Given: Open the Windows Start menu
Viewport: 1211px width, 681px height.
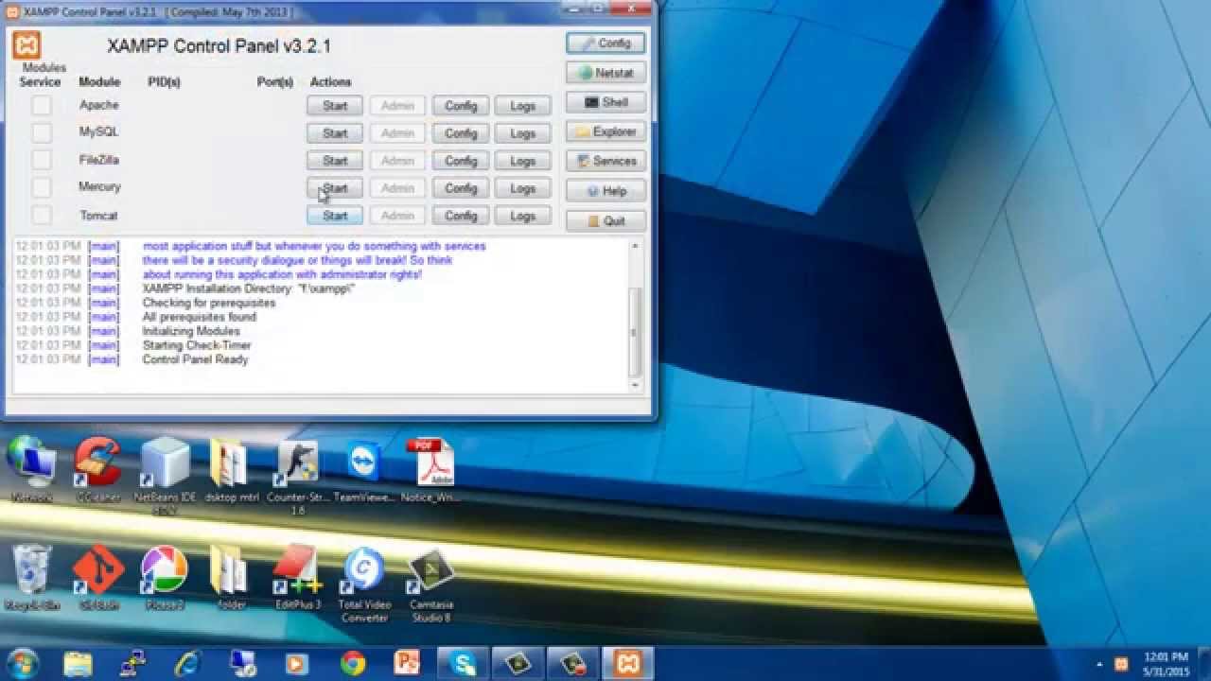Looking at the screenshot, I should pos(22,662).
